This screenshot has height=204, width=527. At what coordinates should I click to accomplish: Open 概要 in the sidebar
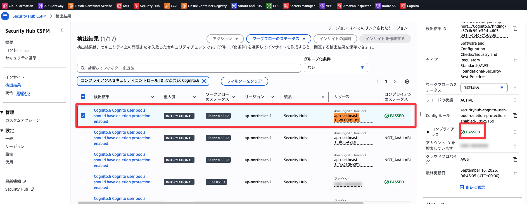click(x=9, y=42)
